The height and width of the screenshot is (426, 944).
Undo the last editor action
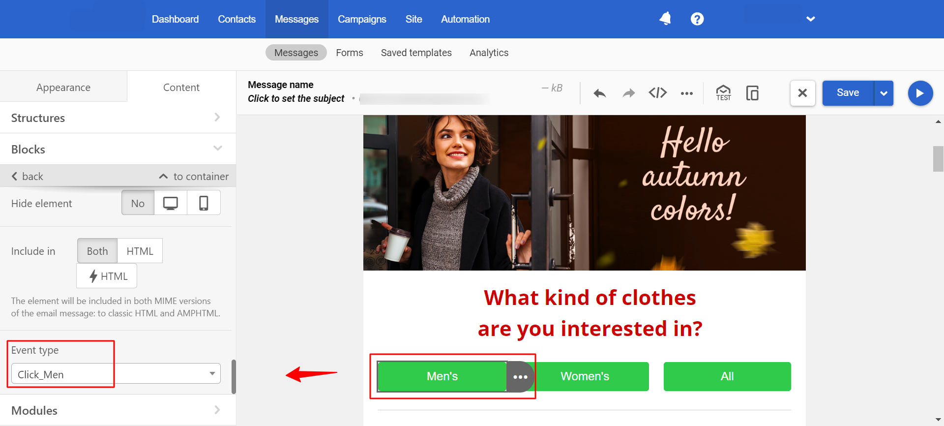click(x=599, y=93)
